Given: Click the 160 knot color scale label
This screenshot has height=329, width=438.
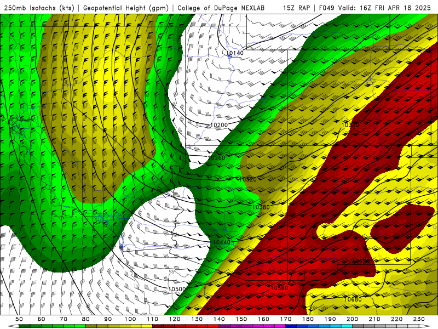Looking at the screenshot, I should point(263,319).
